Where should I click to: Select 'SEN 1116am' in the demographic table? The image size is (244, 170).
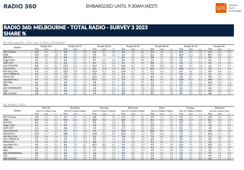(9, 52)
